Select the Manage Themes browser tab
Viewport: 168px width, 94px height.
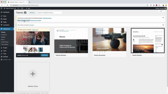click(x=17, y=2)
